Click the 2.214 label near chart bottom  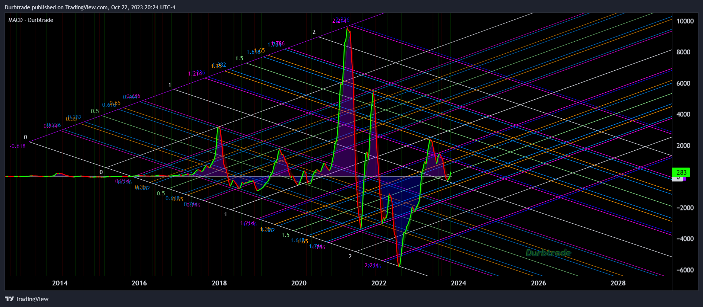click(x=371, y=265)
